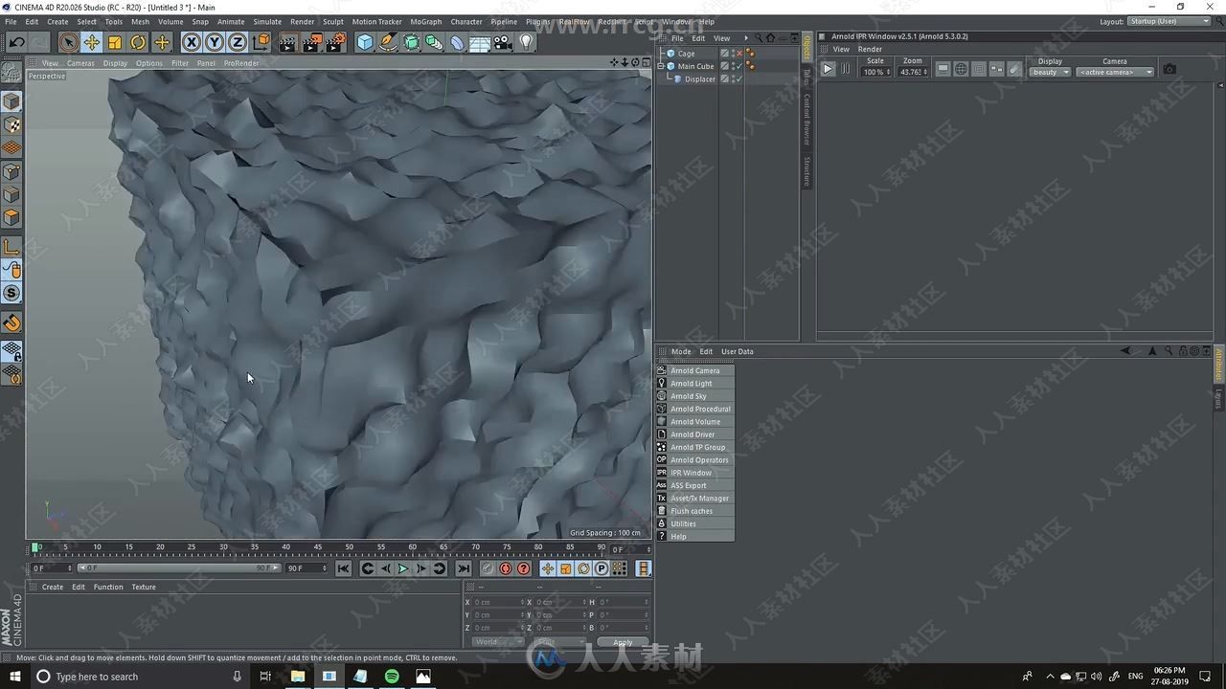Pause the Arnold IPR render

[x=846, y=69]
